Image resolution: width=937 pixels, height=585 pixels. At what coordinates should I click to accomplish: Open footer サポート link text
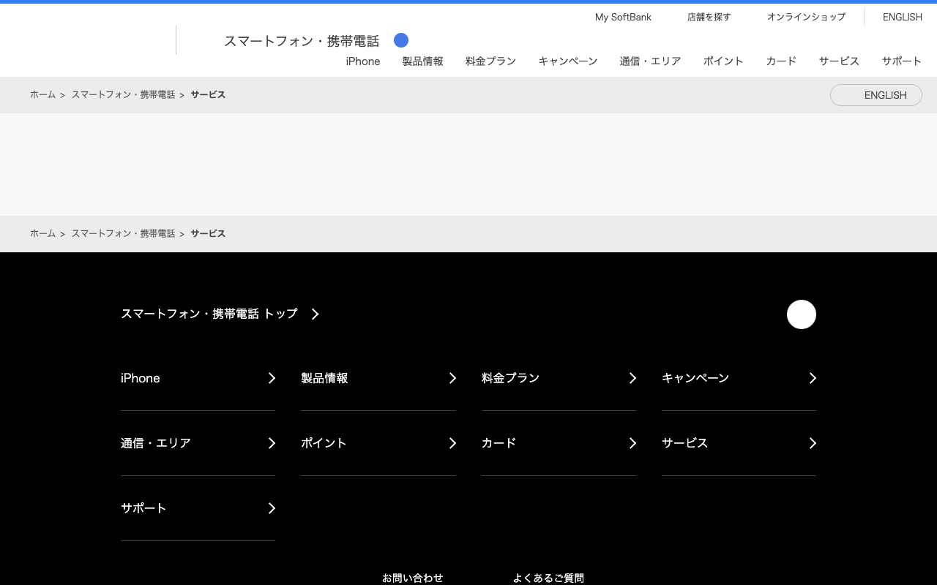coord(143,508)
